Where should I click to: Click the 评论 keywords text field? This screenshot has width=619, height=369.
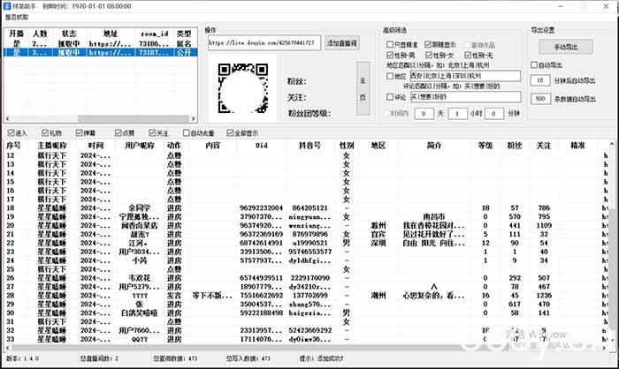465,97
